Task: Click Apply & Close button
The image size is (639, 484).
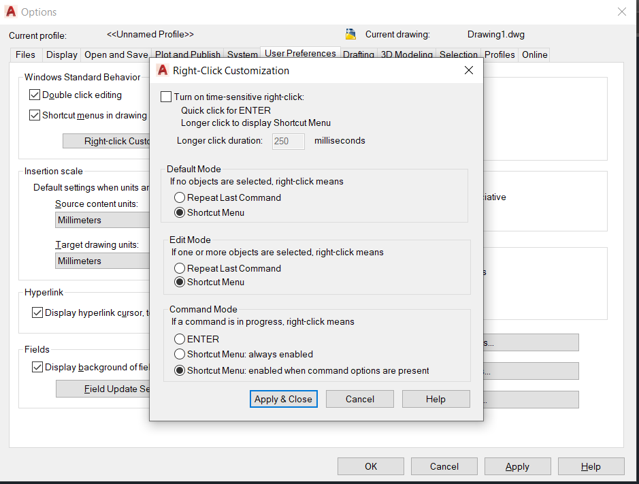Action: click(x=283, y=399)
